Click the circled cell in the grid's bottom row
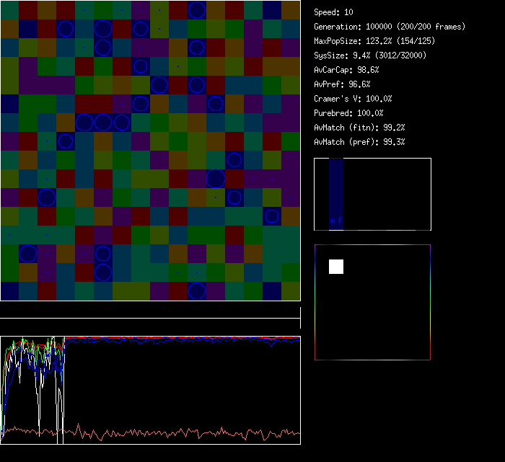Image resolution: width=505 pixels, height=462 pixels. (197, 291)
